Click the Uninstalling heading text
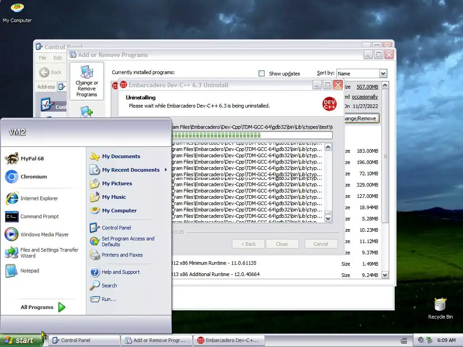The width and height of the screenshot is (463, 347). tap(141, 98)
